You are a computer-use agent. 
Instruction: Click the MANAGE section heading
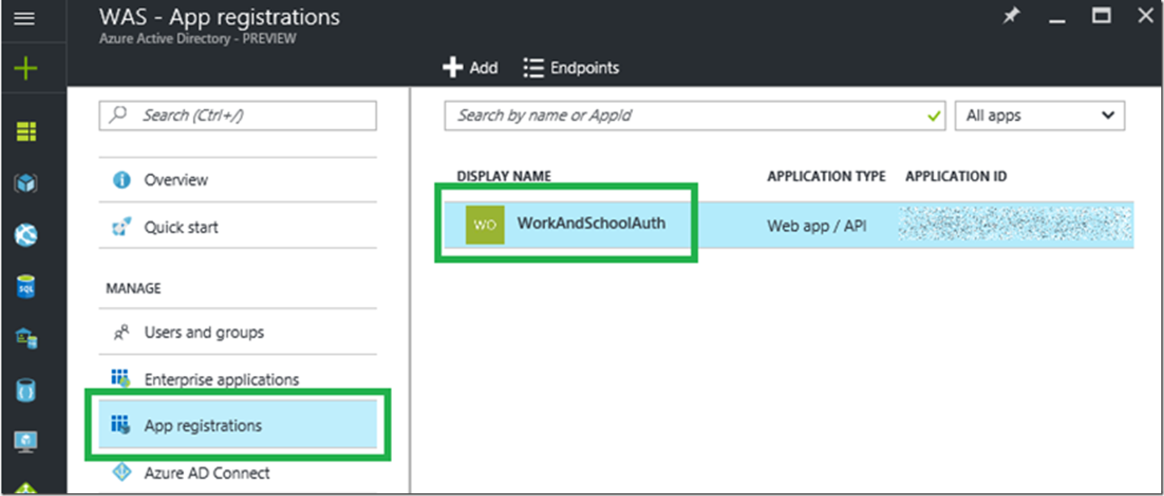coord(133,288)
